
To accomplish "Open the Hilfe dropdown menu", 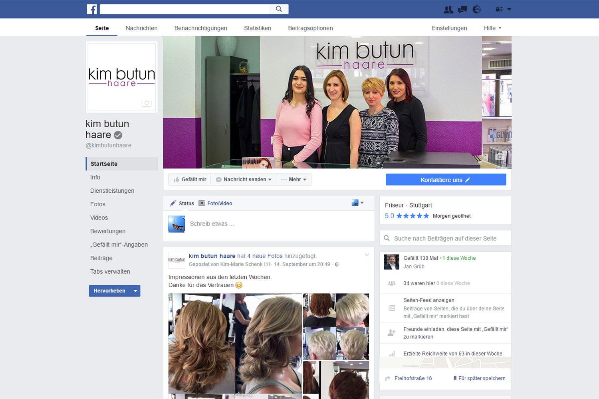I will pos(492,28).
